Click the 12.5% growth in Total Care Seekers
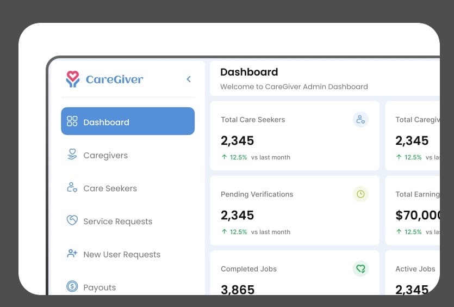 (238, 157)
